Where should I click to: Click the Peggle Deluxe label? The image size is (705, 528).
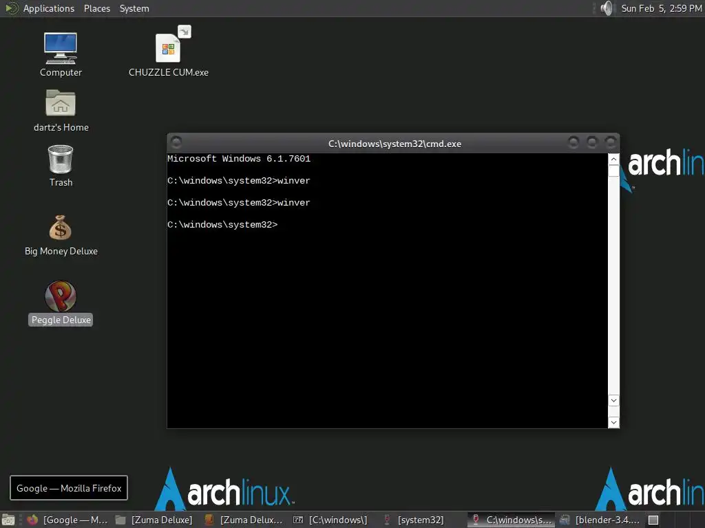tap(61, 320)
